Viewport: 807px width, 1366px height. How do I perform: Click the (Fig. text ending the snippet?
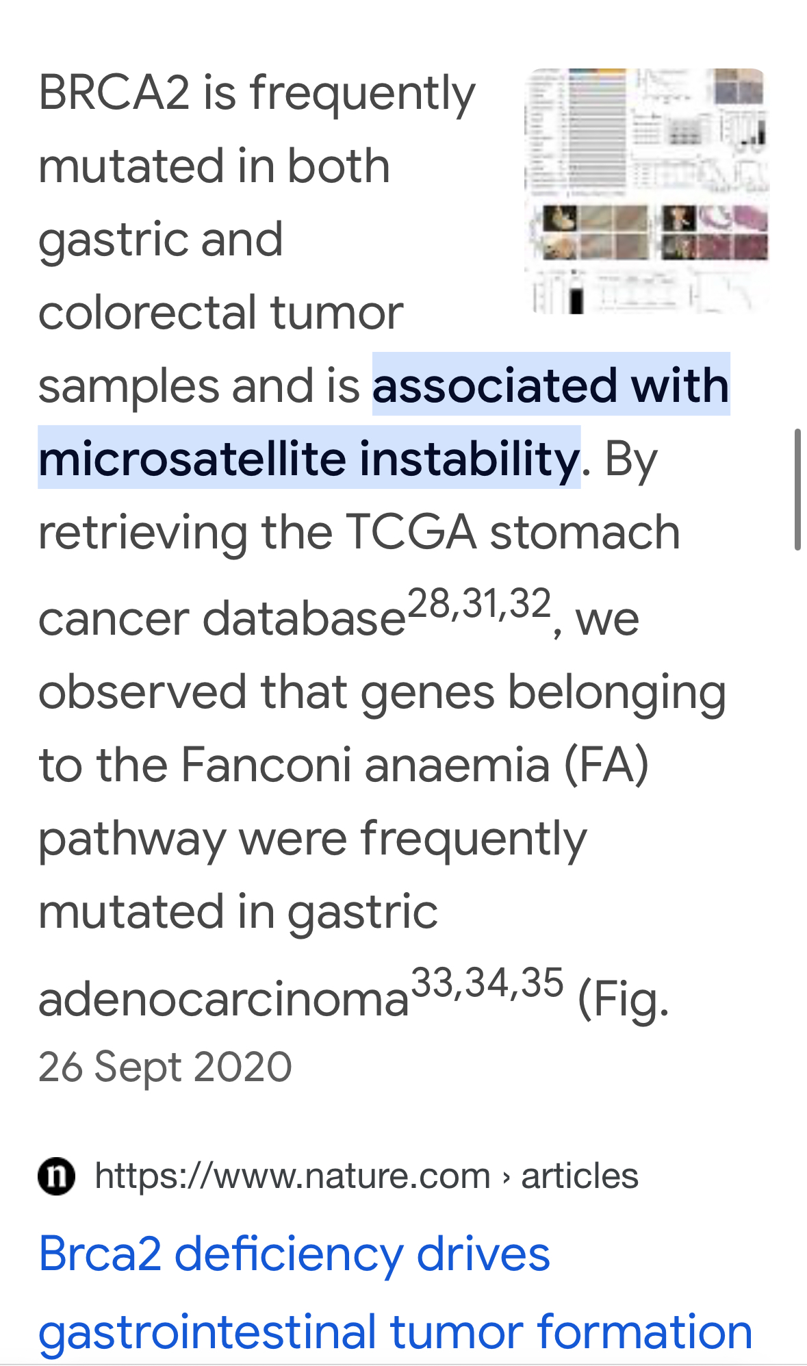point(624,1000)
